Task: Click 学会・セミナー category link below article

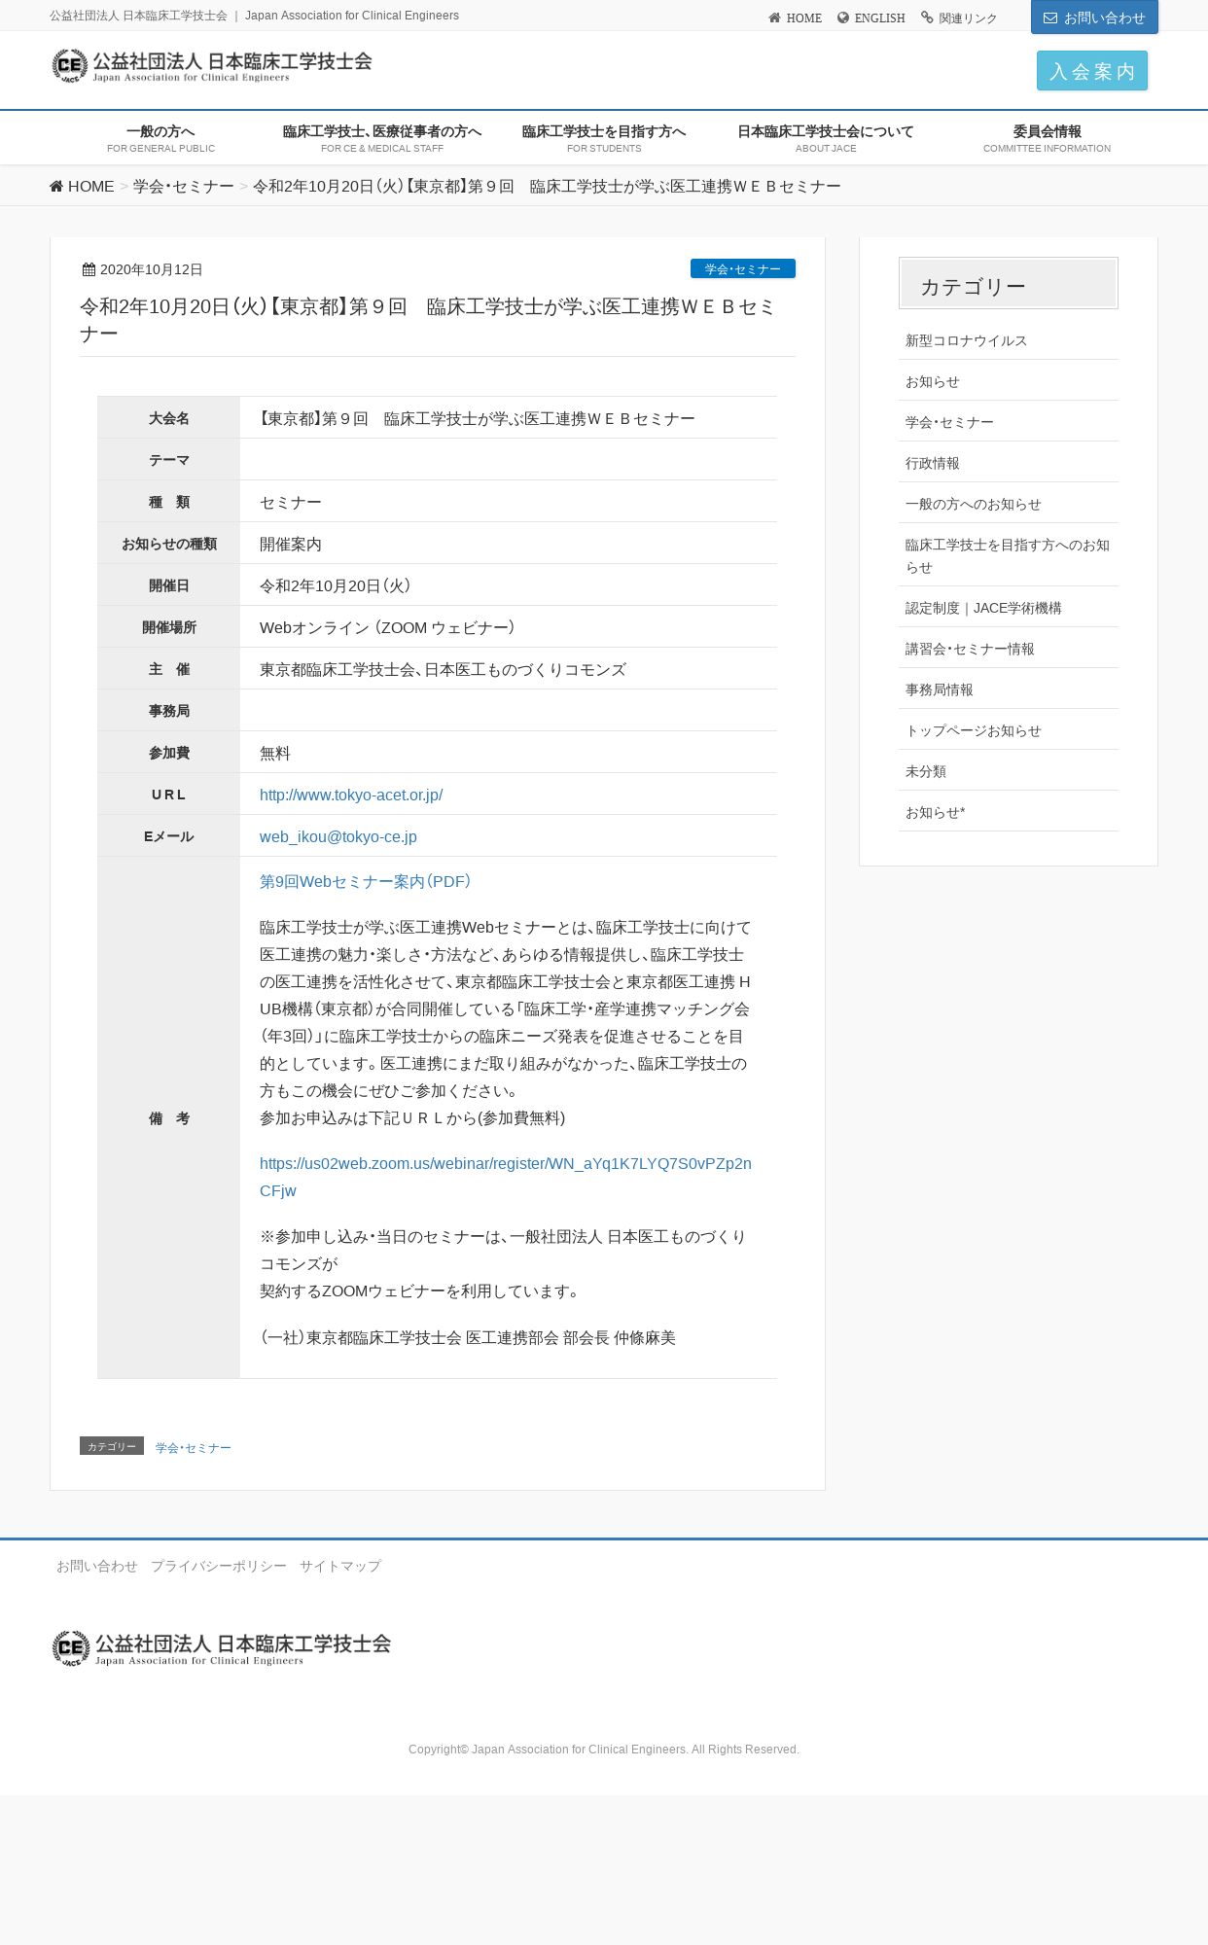Action: pos(194,1448)
